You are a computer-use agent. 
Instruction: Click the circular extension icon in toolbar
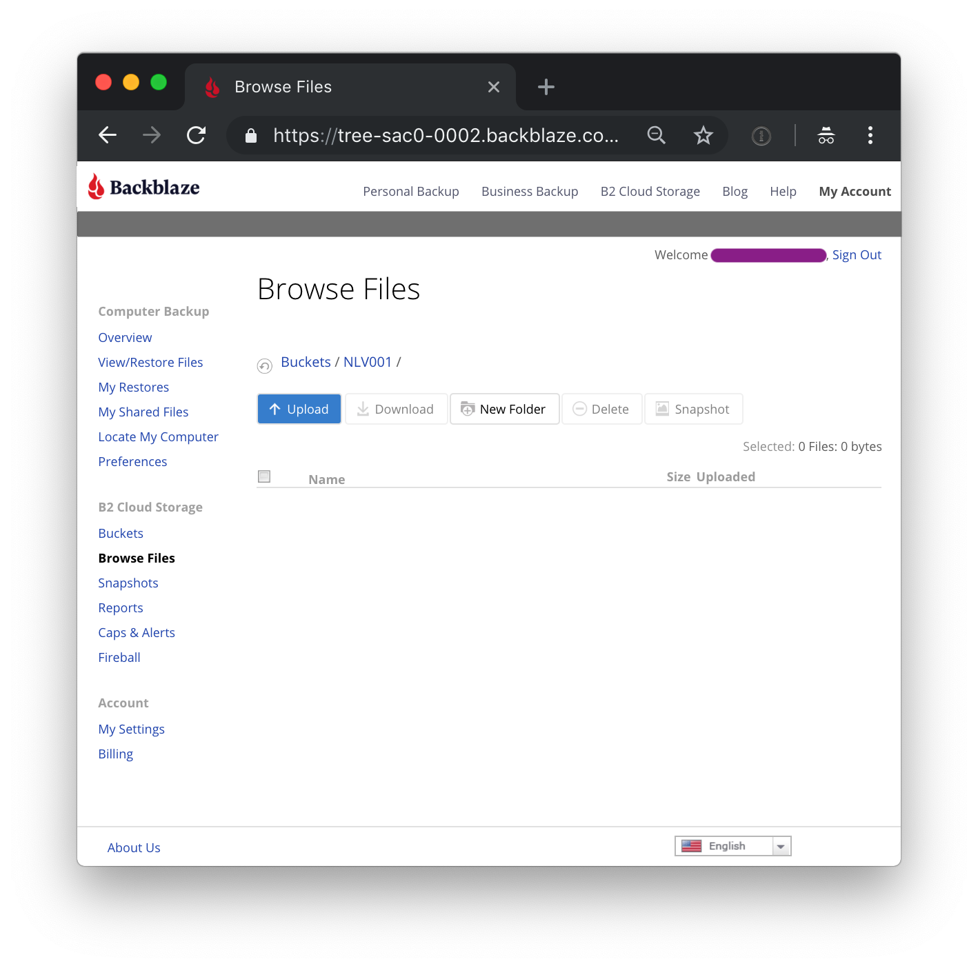tap(761, 136)
